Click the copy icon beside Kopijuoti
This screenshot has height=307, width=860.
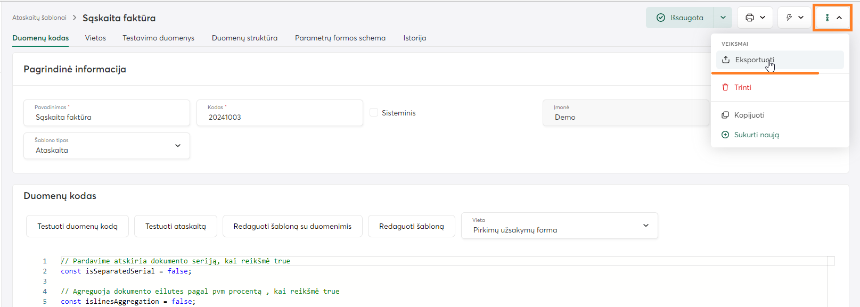[x=725, y=115]
